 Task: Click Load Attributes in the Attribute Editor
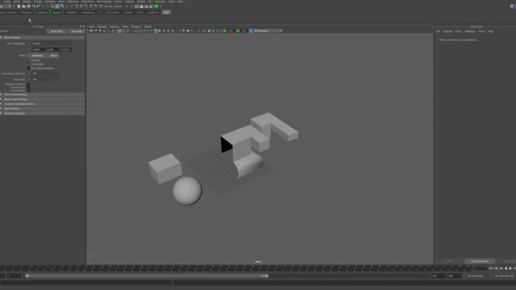coord(480,261)
